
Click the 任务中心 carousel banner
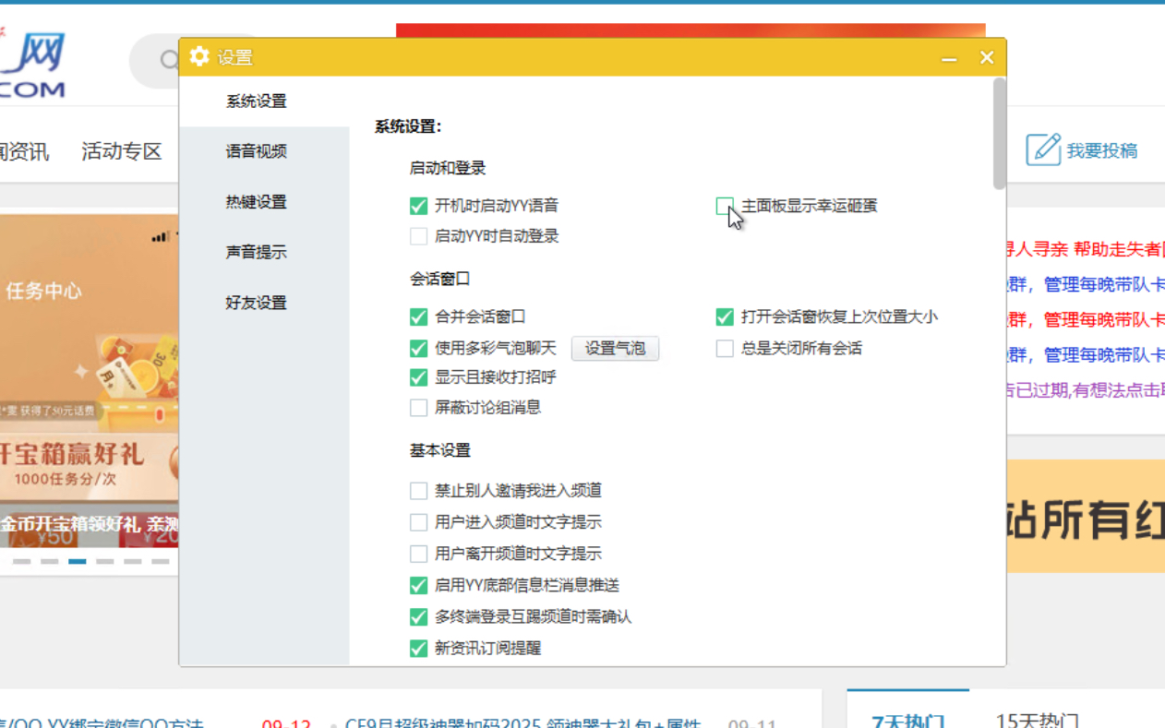click(90, 380)
